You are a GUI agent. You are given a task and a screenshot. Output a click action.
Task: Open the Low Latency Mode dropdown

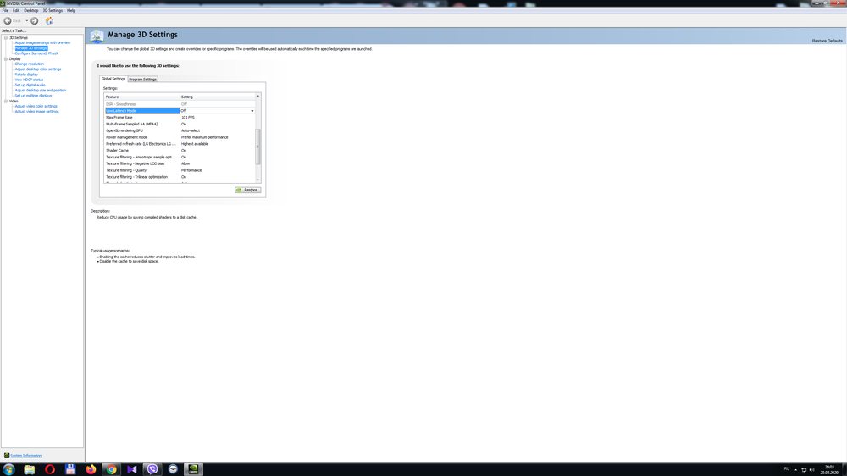[x=252, y=111]
